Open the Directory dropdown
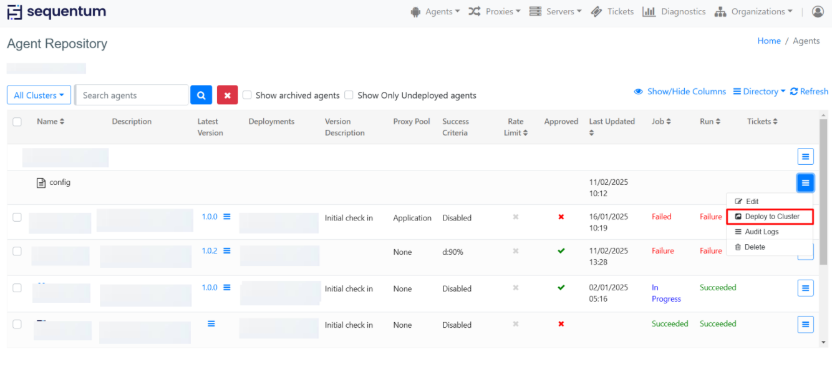The width and height of the screenshot is (832, 369). pyautogui.click(x=759, y=92)
